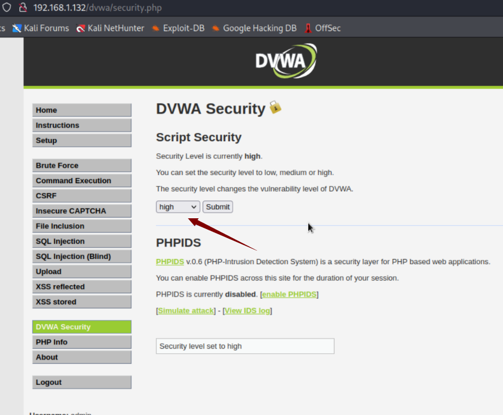Image resolution: width=503 pixels, height=415 pixels.
Task: Open the File Inclusion module
Action: [x=82, y=226]
